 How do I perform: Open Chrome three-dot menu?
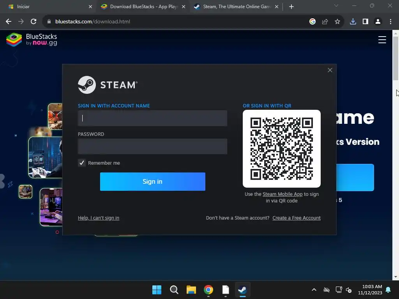(390, 22)
